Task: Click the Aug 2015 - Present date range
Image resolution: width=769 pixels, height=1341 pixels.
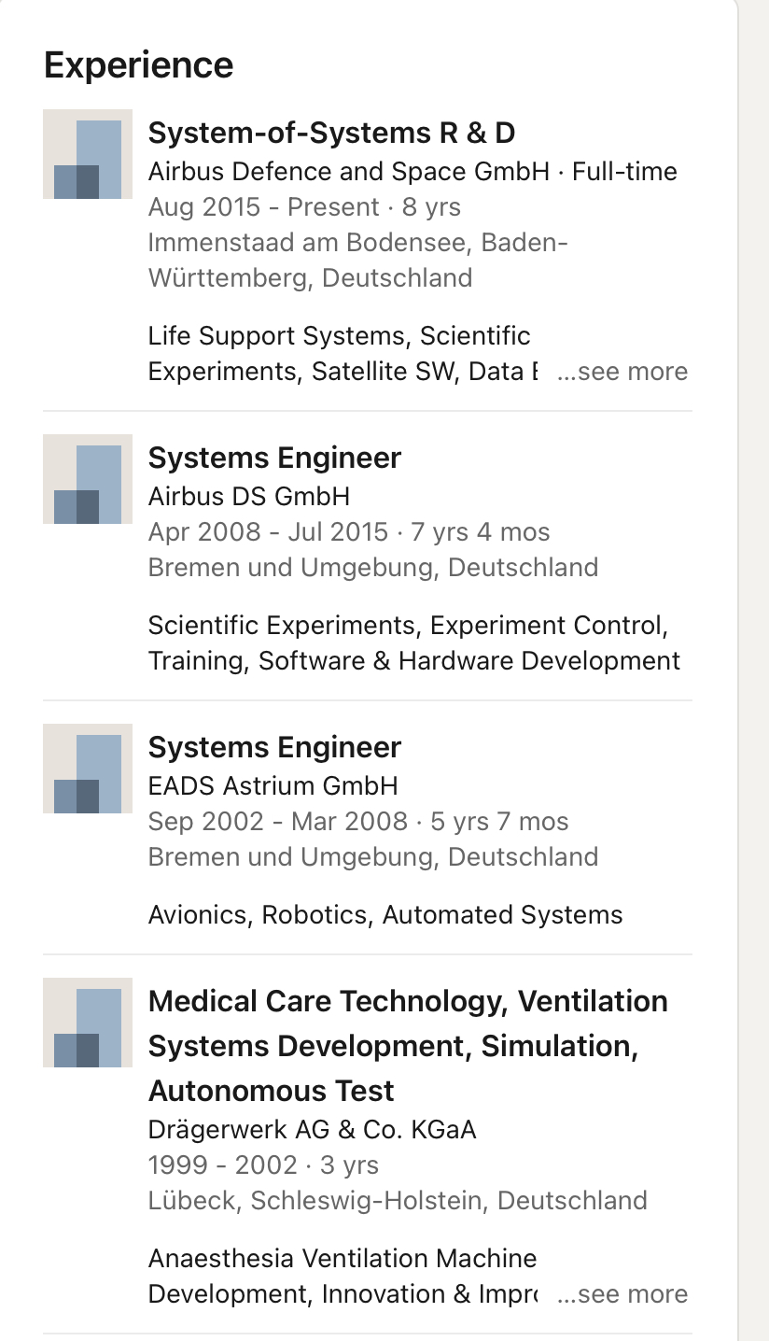Action: tap(263, 207)
